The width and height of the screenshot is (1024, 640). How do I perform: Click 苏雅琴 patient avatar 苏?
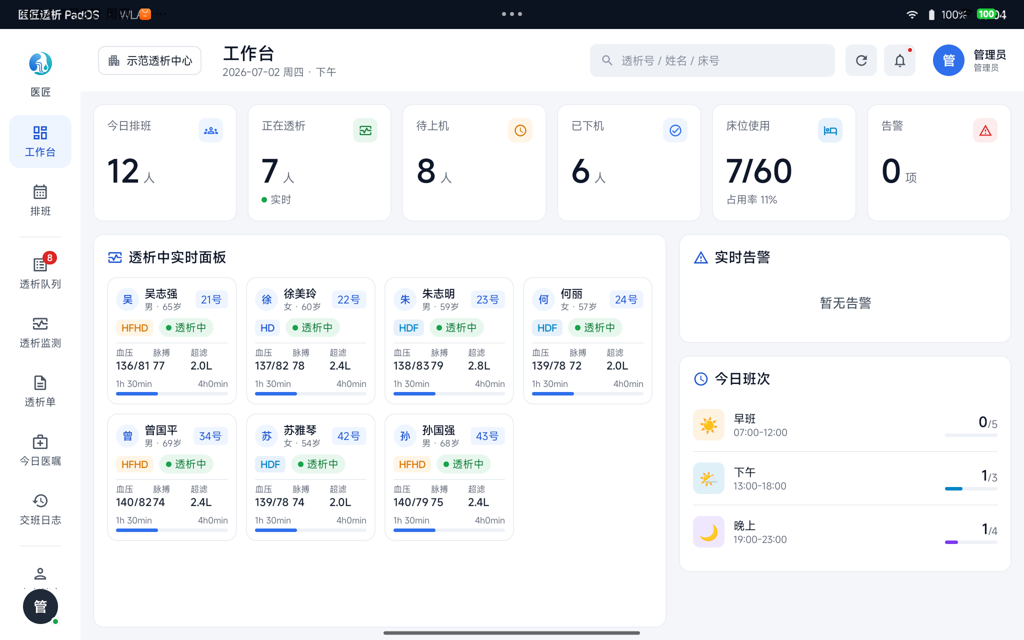coord(266,436)
